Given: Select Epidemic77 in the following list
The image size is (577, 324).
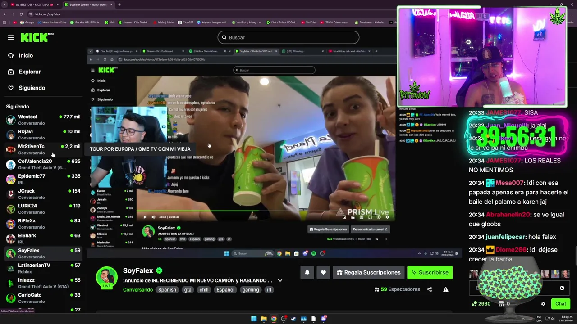Looking at the screenshot, I should pyautogui.click(x=43, y=179).
